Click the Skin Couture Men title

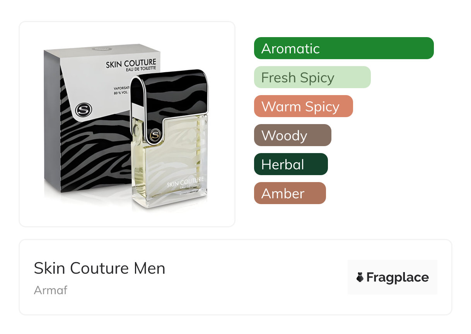tap(100, 268)
